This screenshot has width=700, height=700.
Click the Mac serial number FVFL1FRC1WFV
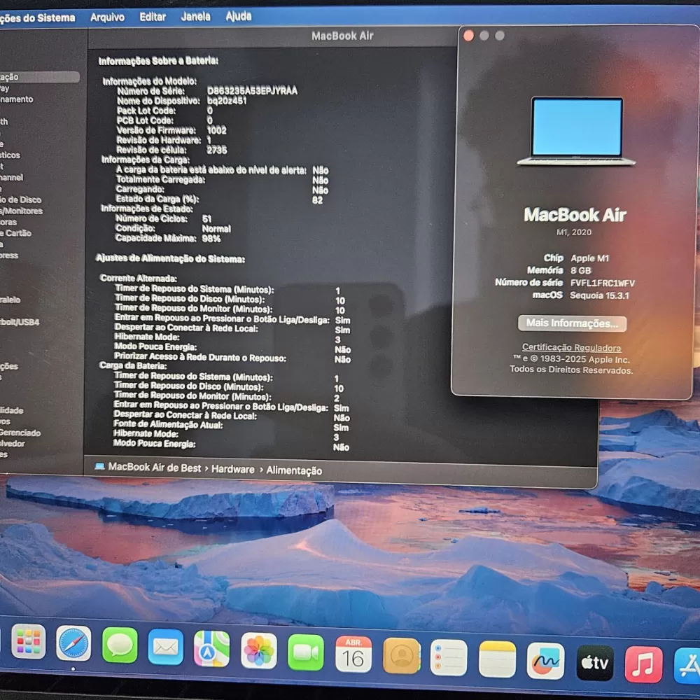[603, 283]
